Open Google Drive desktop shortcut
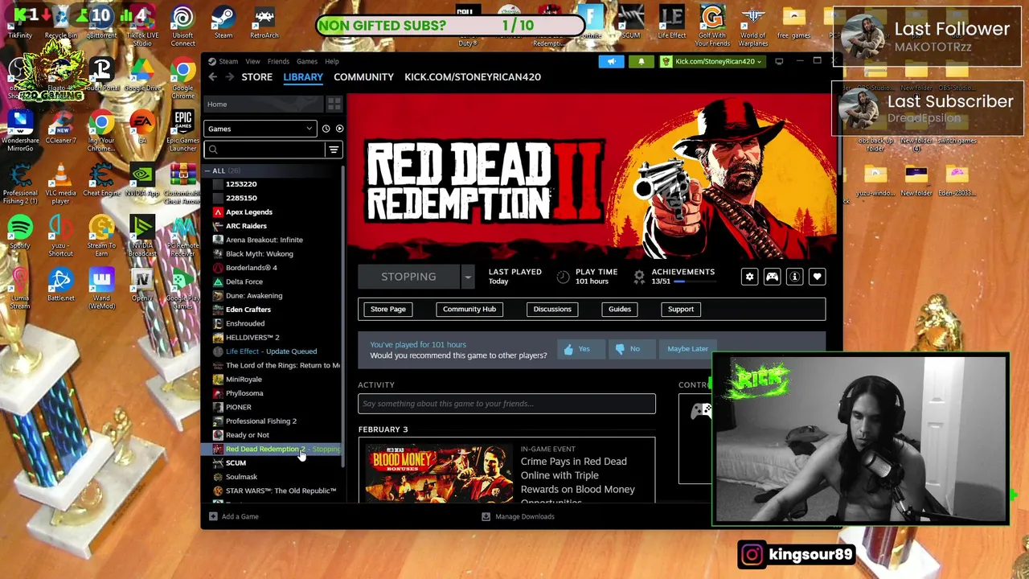Viewport: 1029px width, 579px height. pyautogui.click(x=142, y=76)
